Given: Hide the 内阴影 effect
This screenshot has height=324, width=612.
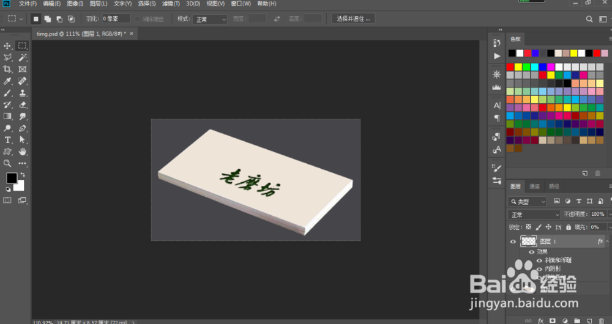Looking at the screenshot, I should 539,269.
